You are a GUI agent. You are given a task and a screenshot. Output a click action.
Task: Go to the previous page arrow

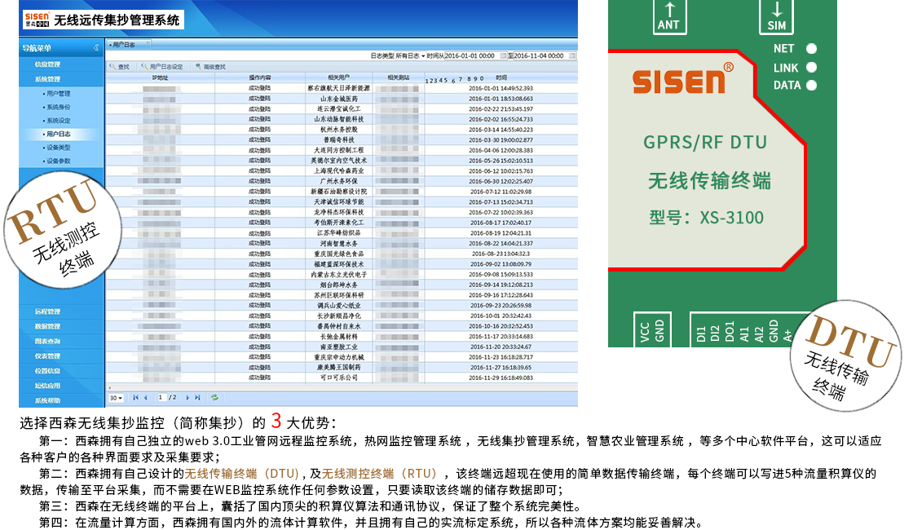146,398
